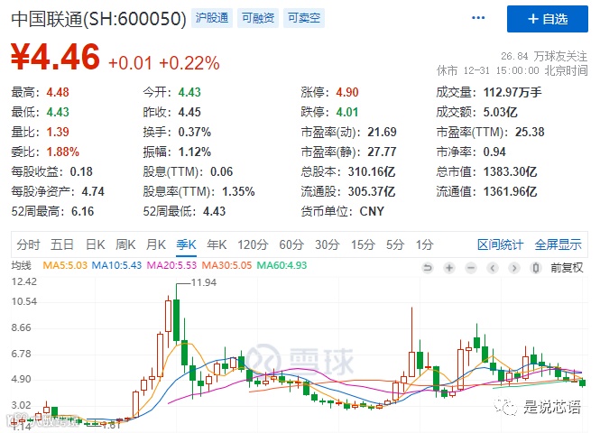Click the current price ¥4.46
Image resolution: width=600 pixels, height=433 pixels.
pos(55,58)
